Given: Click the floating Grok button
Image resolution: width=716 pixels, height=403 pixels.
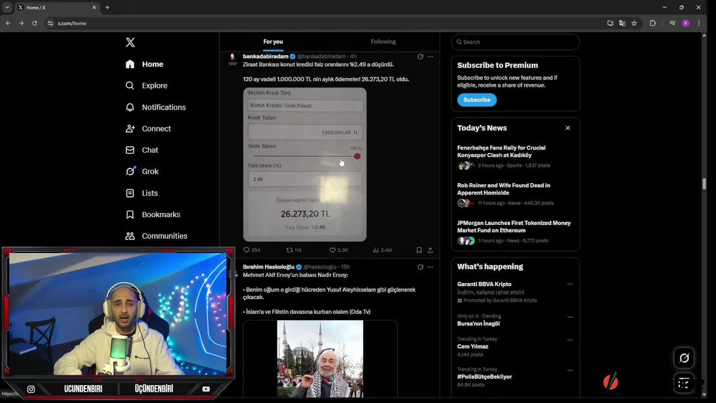Looking at the screenshot, I should [x=684, y=358].
